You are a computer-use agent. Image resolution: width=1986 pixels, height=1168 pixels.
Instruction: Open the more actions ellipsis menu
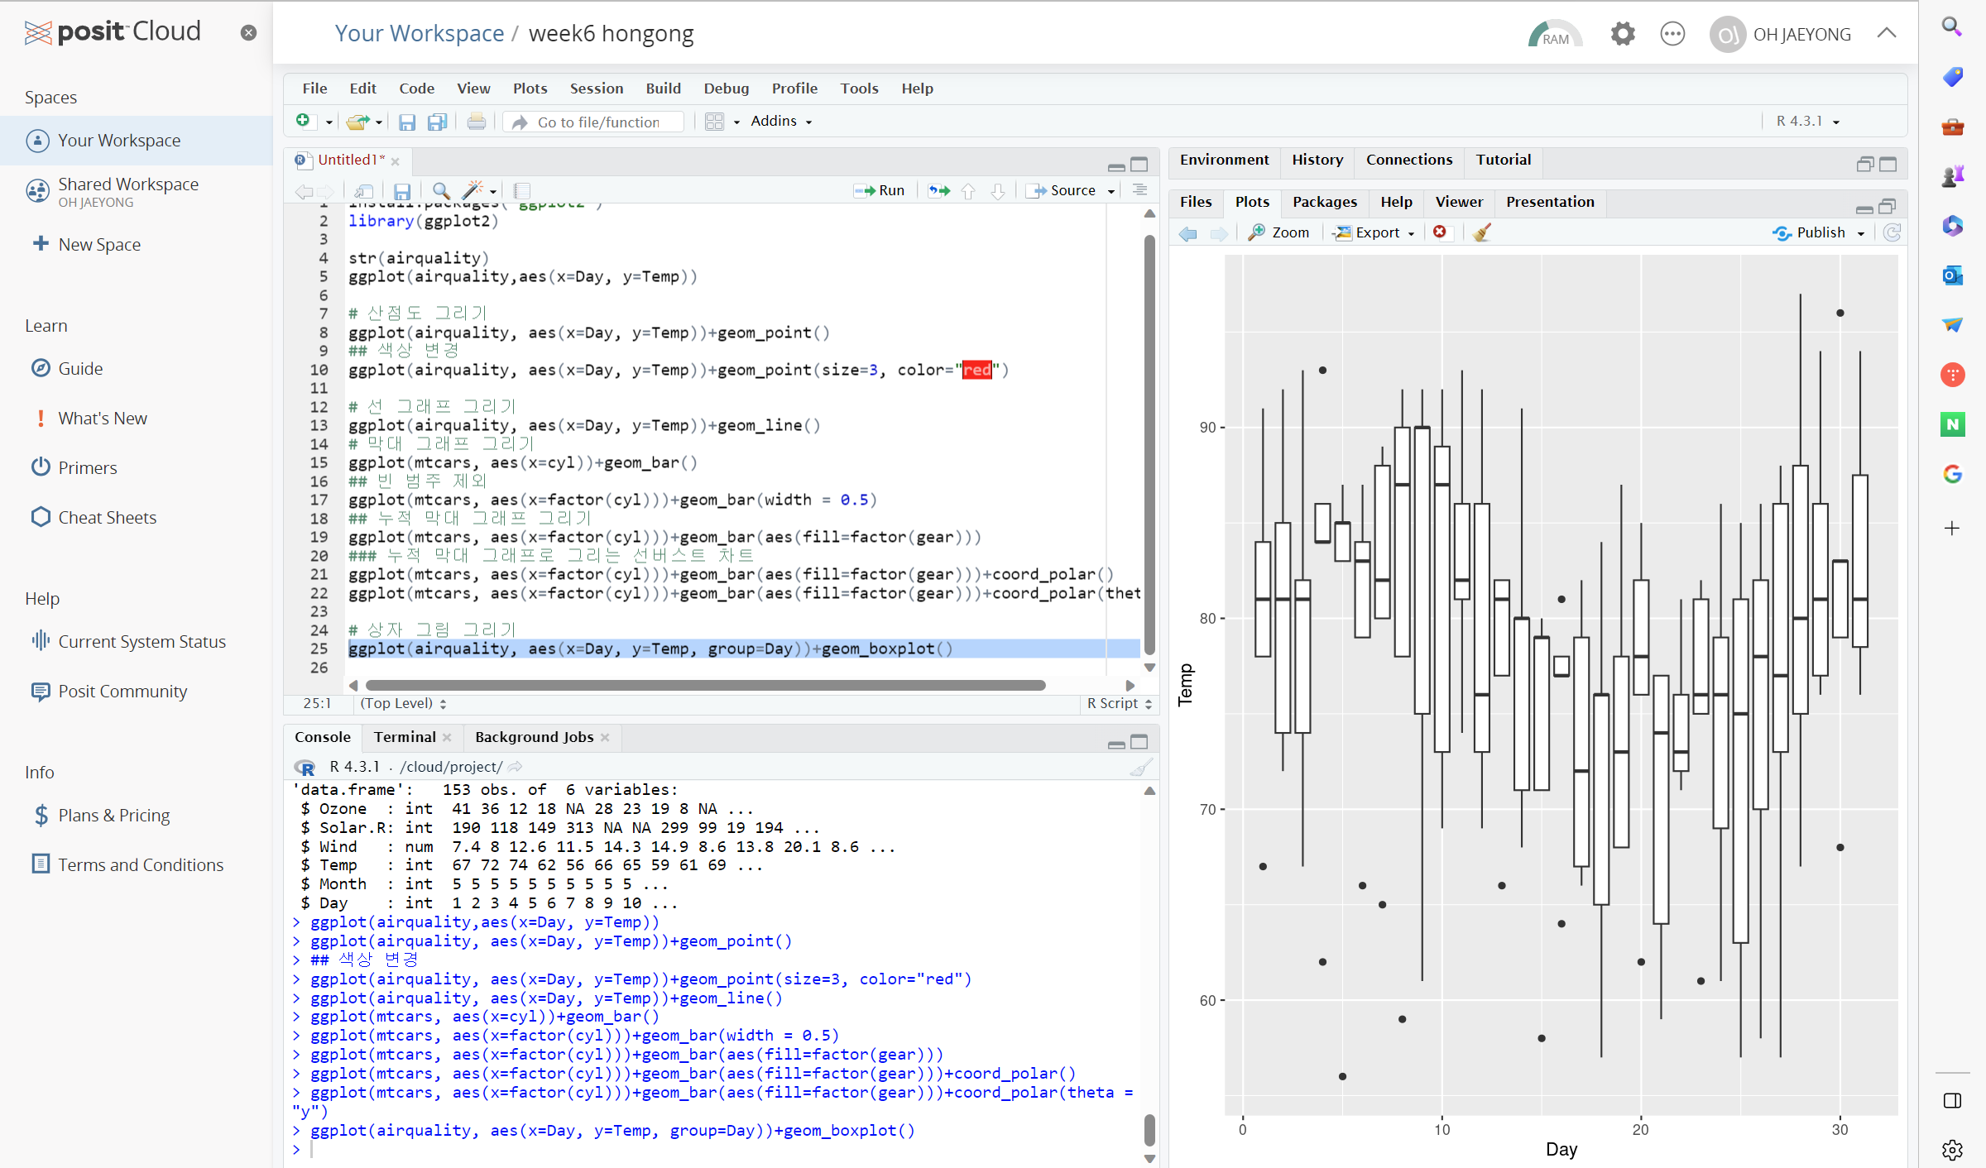1672,34
